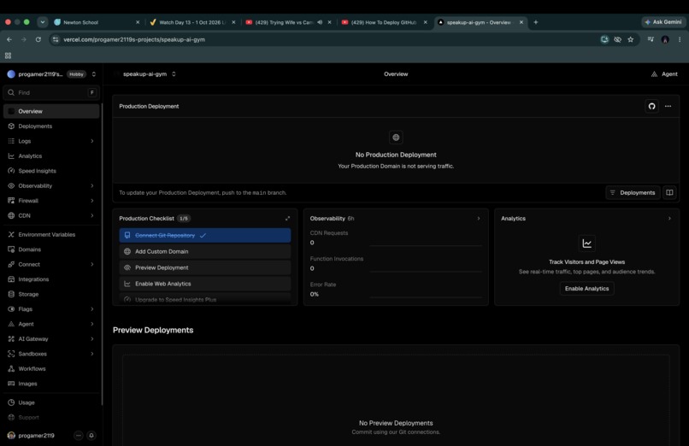Open the Observability card details arrow
This screenshot has height=446, width=689.
(479, 218)
